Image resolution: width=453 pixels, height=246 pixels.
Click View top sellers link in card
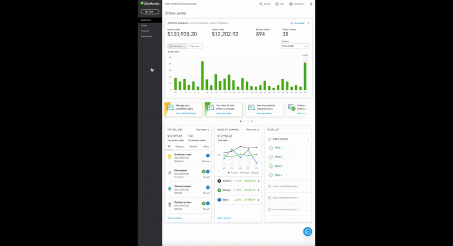(x=264, y=113)
